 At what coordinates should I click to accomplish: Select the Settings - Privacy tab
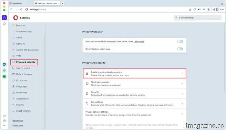pyautogui.click(x=47, y=3)
